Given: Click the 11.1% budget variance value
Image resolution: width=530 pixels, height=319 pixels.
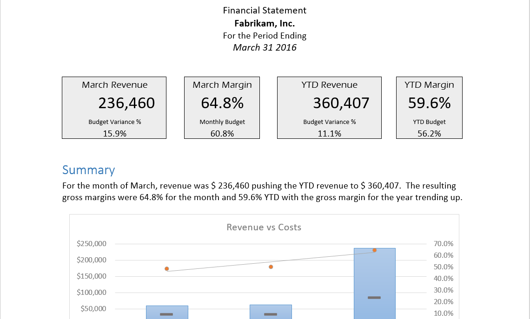Looking at the screenshot, I should pyautogui.click(x=329, y=134).
